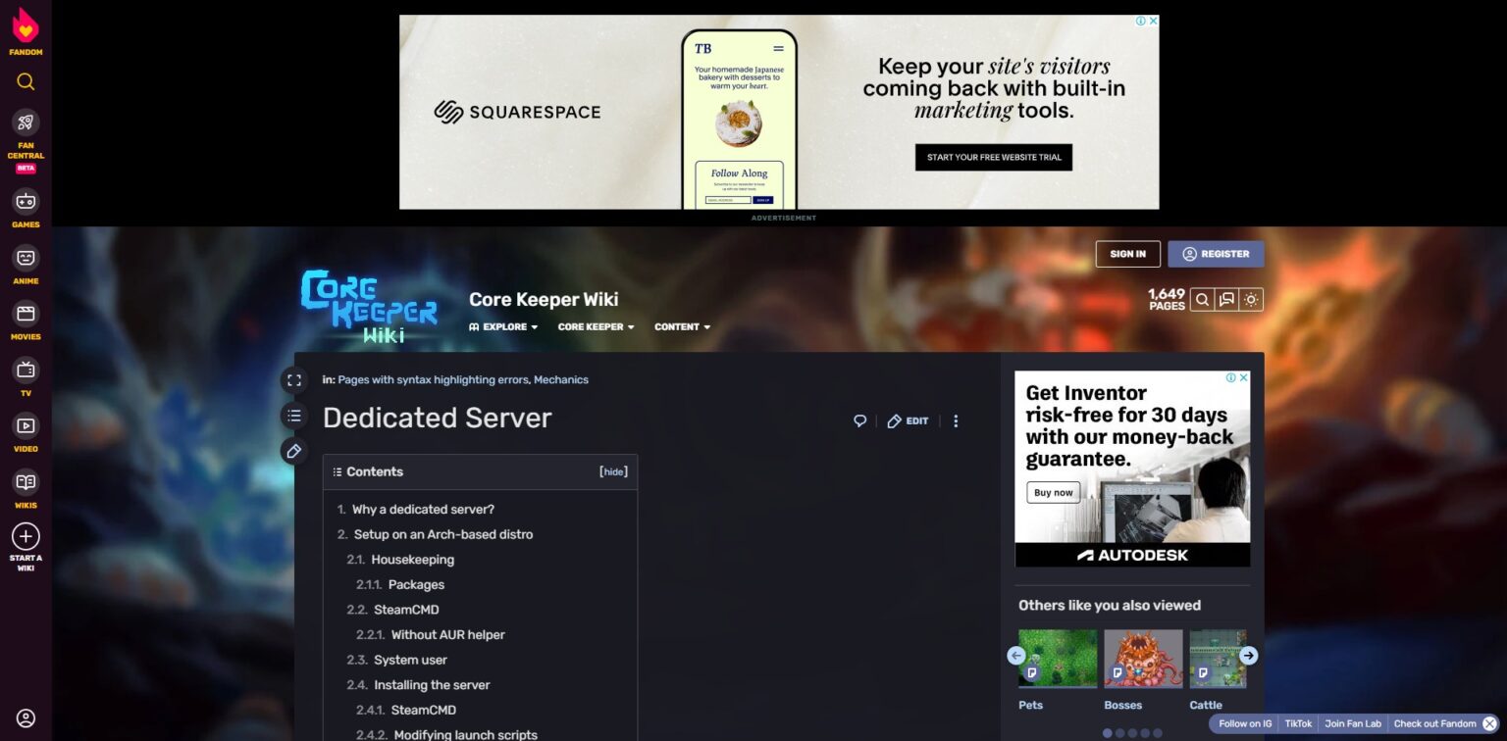Open the Games controller icon
This screenshot has width=1507, height=741.
26,202
